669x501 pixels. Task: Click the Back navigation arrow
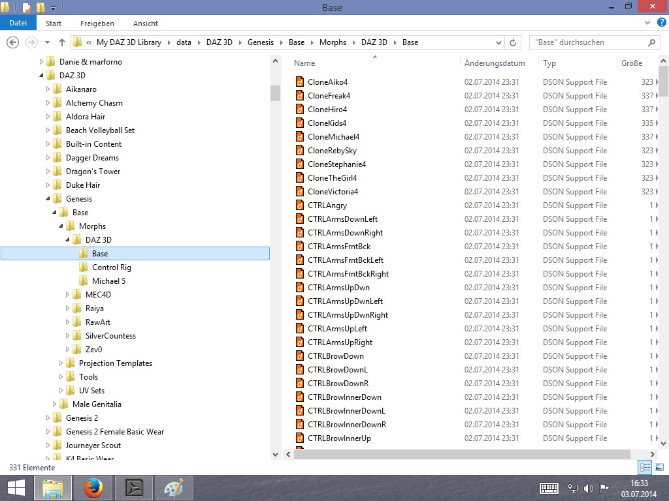tap(13, 42)
